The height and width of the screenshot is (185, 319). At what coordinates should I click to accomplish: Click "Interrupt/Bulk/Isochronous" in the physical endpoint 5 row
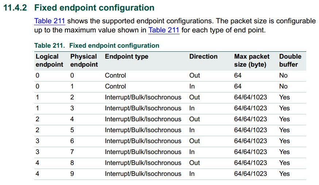143,130
